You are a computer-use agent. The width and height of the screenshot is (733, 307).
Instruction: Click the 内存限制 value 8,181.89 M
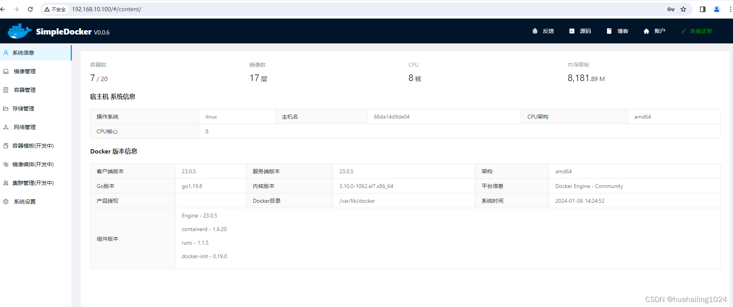(x=586, y=78)
